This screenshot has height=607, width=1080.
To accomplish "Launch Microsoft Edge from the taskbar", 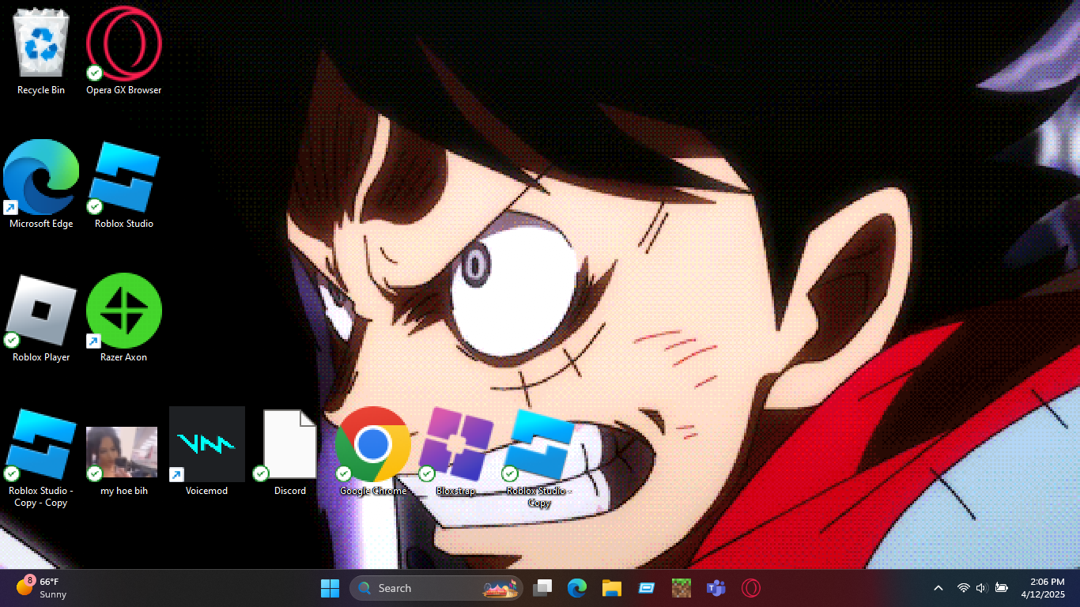I will point(577,588).
